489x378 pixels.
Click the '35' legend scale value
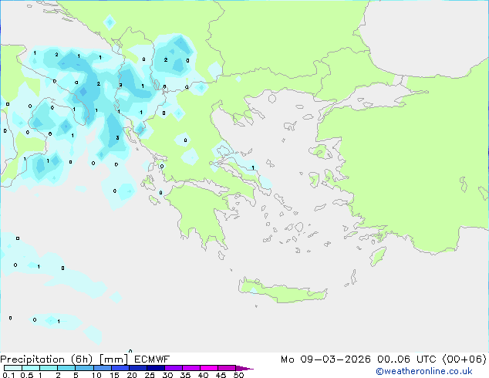click(185, 375)
